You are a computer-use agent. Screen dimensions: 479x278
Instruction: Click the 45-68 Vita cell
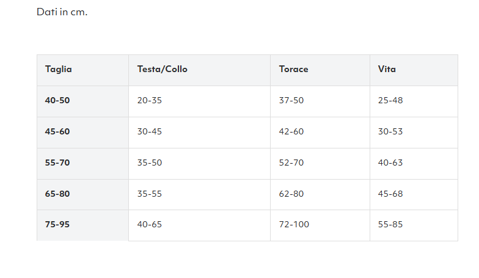[390, 194]
